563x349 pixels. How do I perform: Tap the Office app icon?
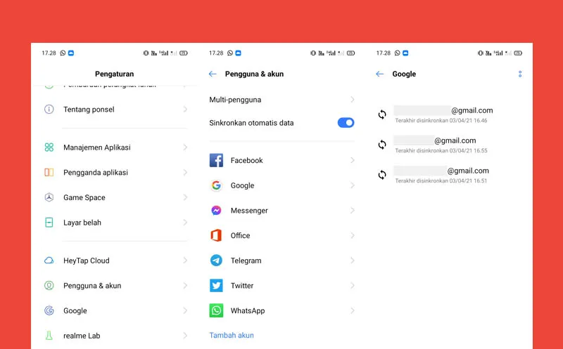coord(216,235)
